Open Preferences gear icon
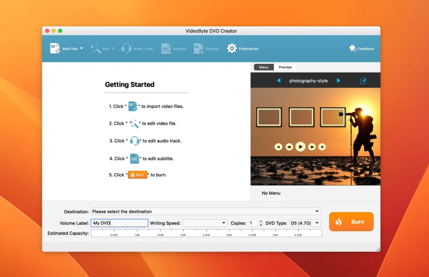The width and height of the screenshot is (429, 277). point(232,49)
